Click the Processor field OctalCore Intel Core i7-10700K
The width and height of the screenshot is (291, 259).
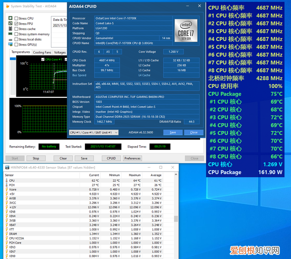pos(133,18)
